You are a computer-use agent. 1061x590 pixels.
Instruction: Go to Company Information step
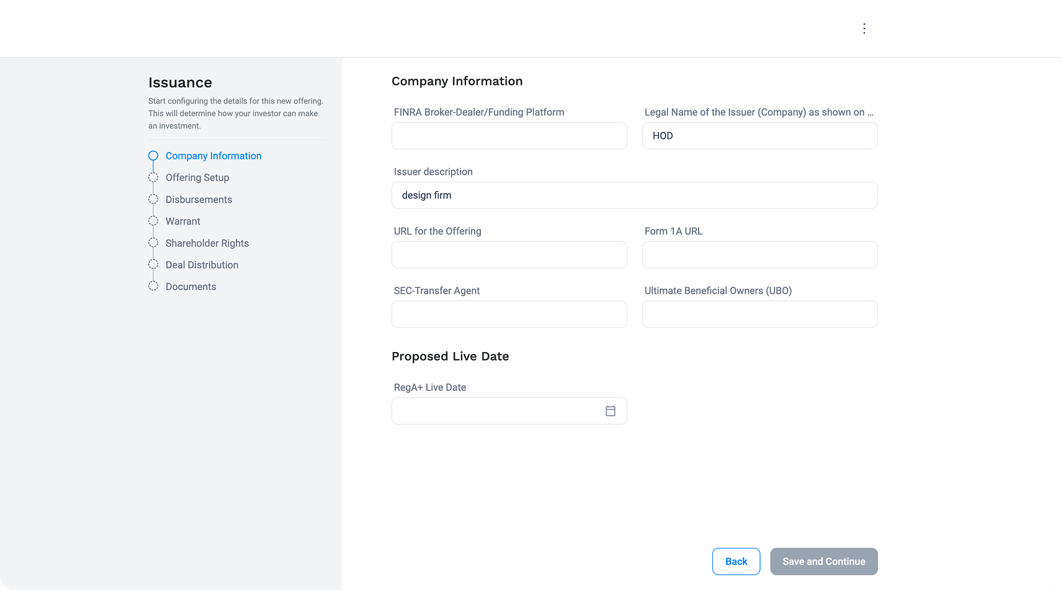click(x=213, y=156)
